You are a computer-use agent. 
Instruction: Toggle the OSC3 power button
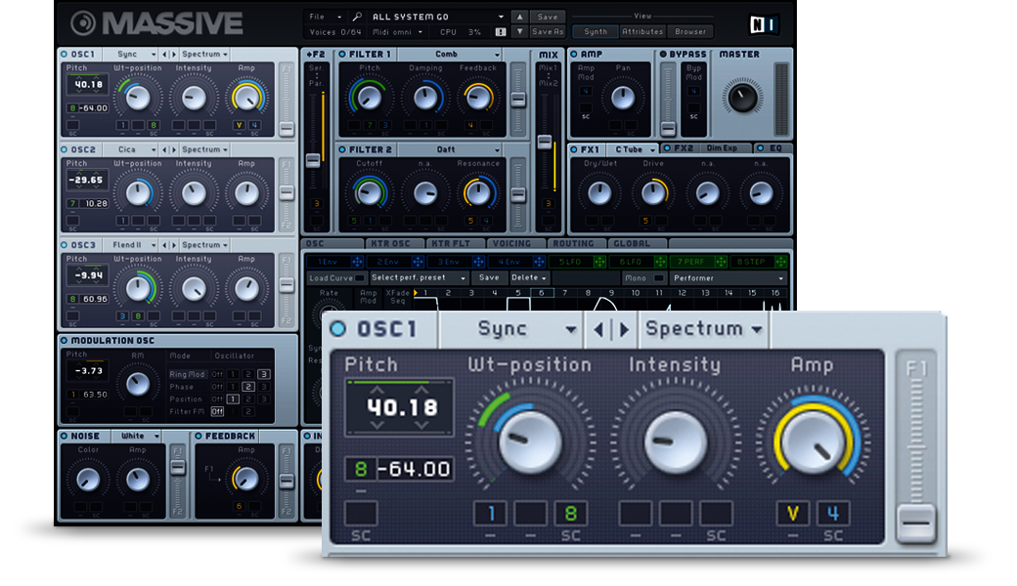tap(65, 245)
